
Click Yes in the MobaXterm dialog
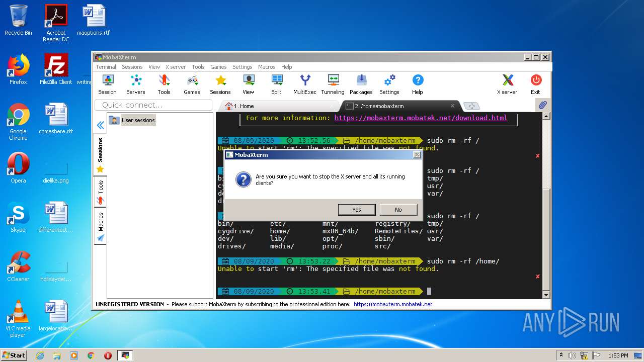coord(357,210)
